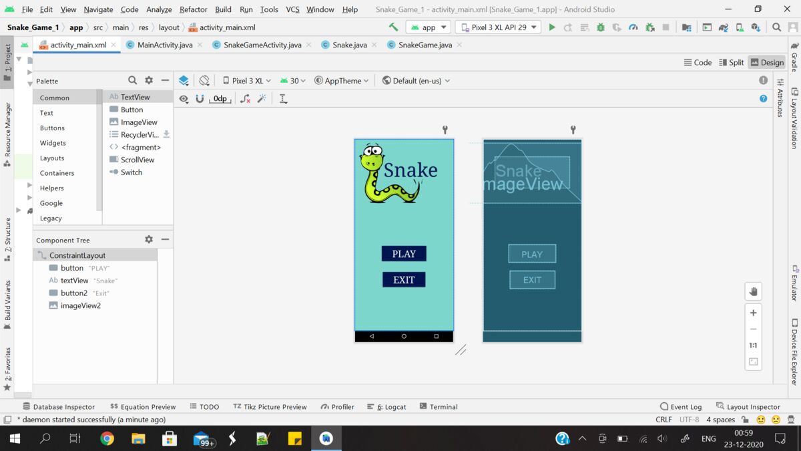This screenshot has width=801, height=451.
Task: Open the blue help icon
Action: coord(763,98)
